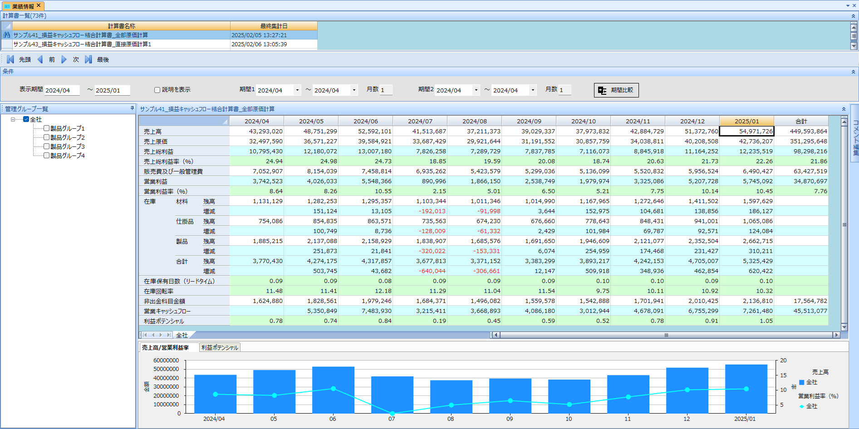
Task: Pin the 管理グループ一覧 panel
Action: tap(132, 108)
